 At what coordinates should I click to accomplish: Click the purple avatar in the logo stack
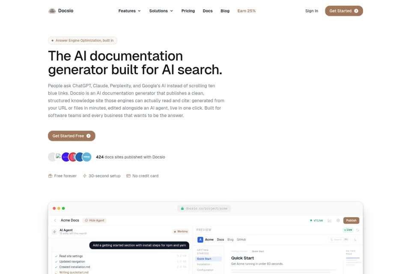click(66, 157)
